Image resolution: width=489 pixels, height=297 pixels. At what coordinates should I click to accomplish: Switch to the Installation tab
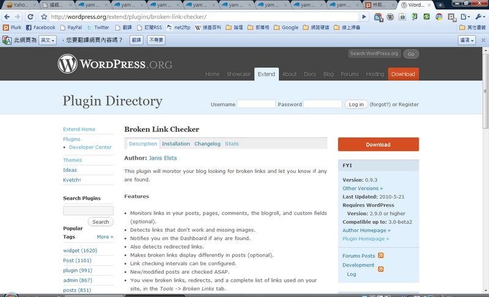pos(175,144)
